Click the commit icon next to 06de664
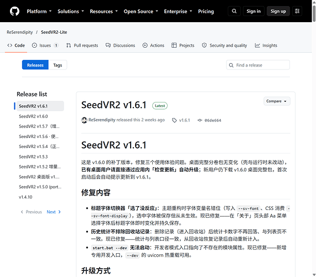 pyautogui.click(x=200, y=120)
